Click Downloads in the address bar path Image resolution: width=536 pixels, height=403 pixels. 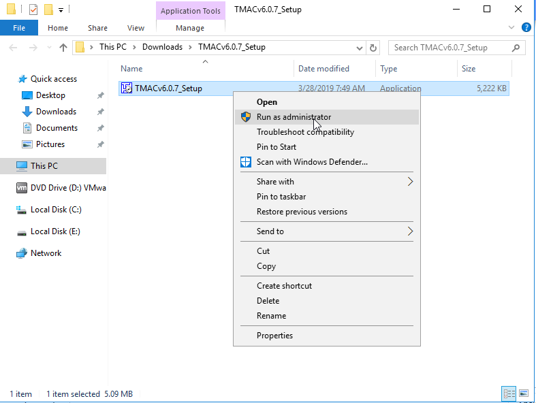coord(162,47)
